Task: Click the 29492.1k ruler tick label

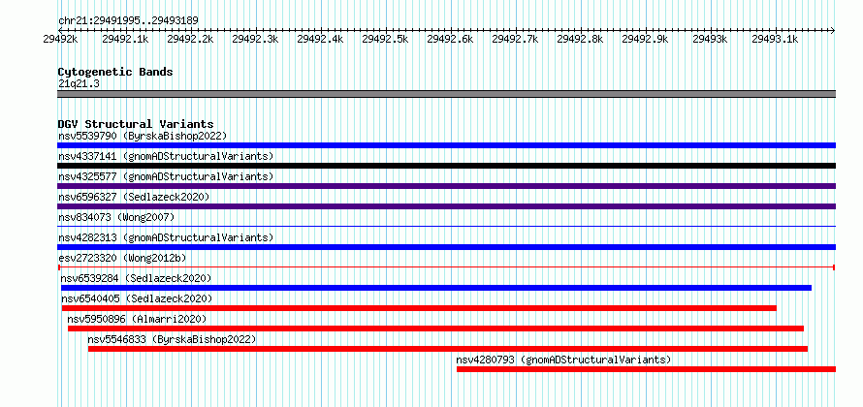Action: 125,39
